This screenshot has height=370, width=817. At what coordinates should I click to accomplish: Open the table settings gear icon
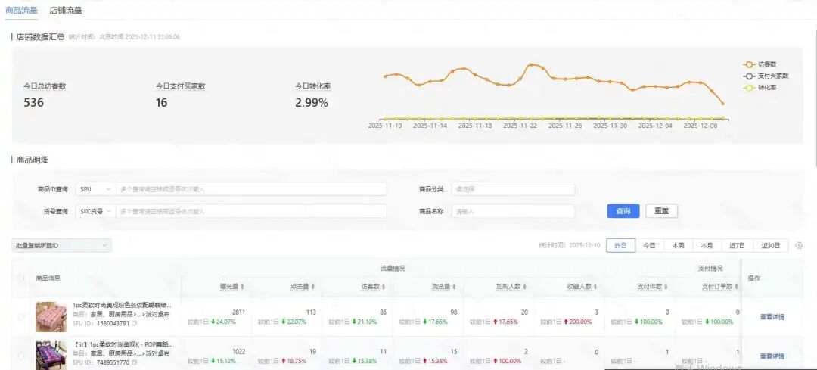799,245
